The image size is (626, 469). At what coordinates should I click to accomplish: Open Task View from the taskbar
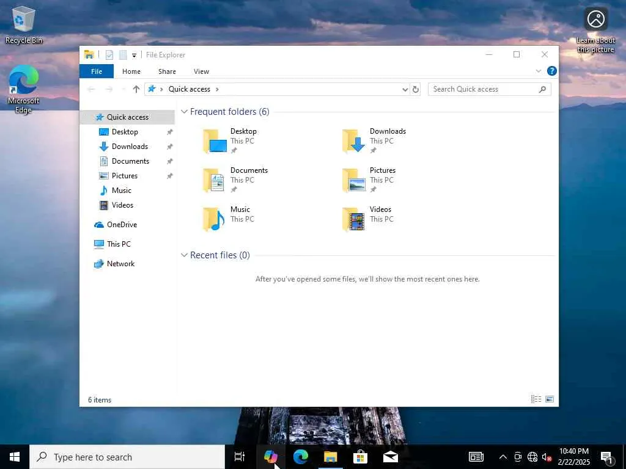coord(240,457)
